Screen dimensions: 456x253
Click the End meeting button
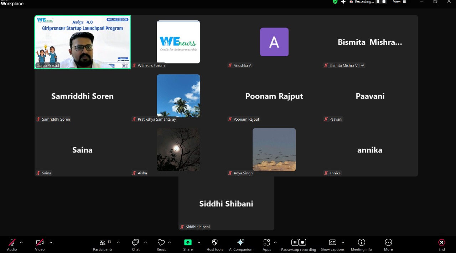[x=441, y=243]
